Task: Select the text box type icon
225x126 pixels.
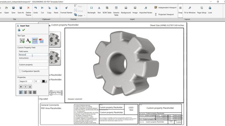Action: [x=22, y=41]
